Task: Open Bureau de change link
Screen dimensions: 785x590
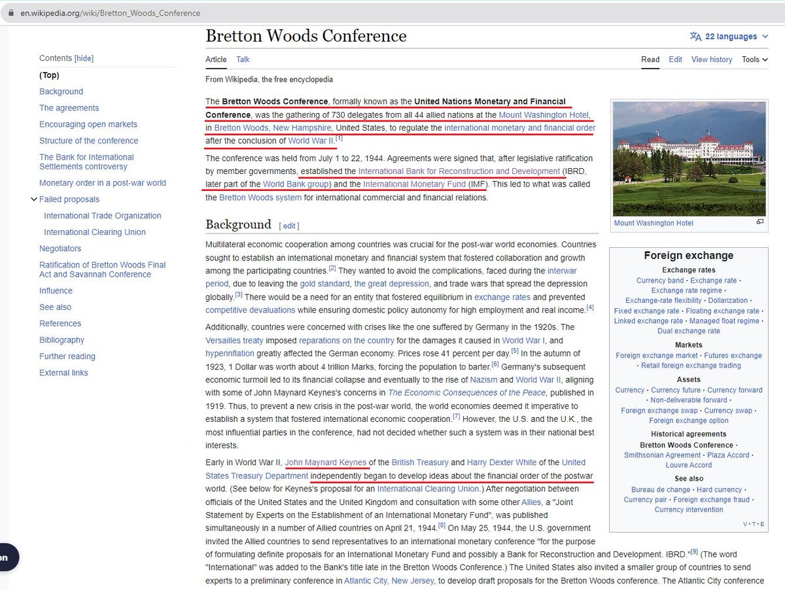Action: click(x=661, y=490)
